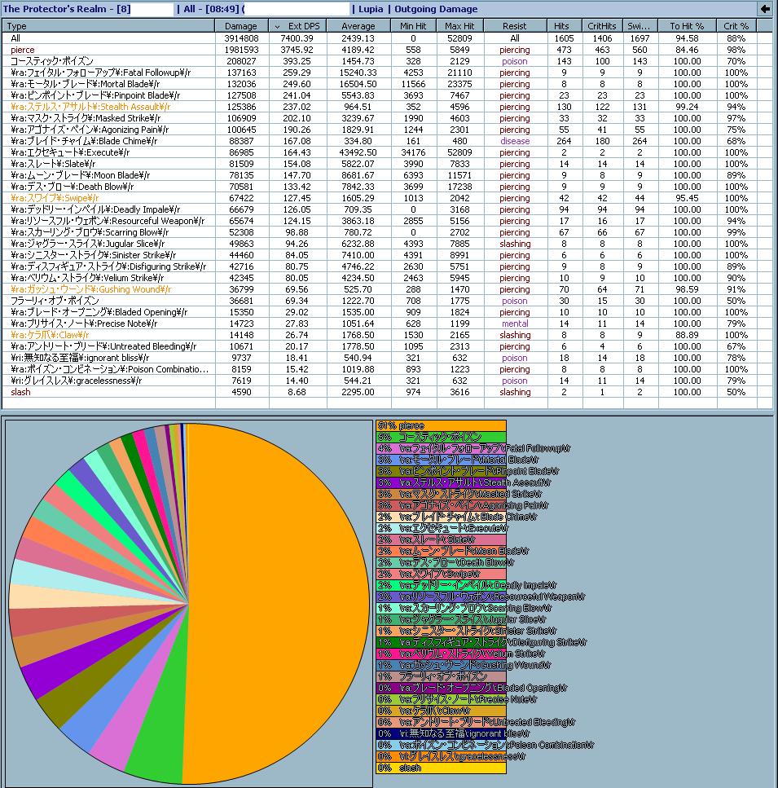Select the Death Blow row
The width and height of the screenshot is (778, 788).
pos(387,187)
